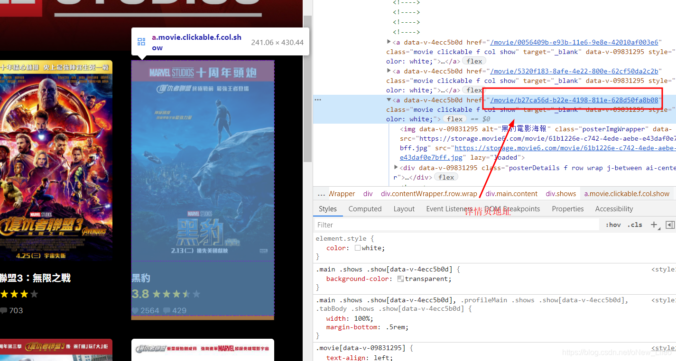Click the 黑豹 movie title text

tap(141, 278)
